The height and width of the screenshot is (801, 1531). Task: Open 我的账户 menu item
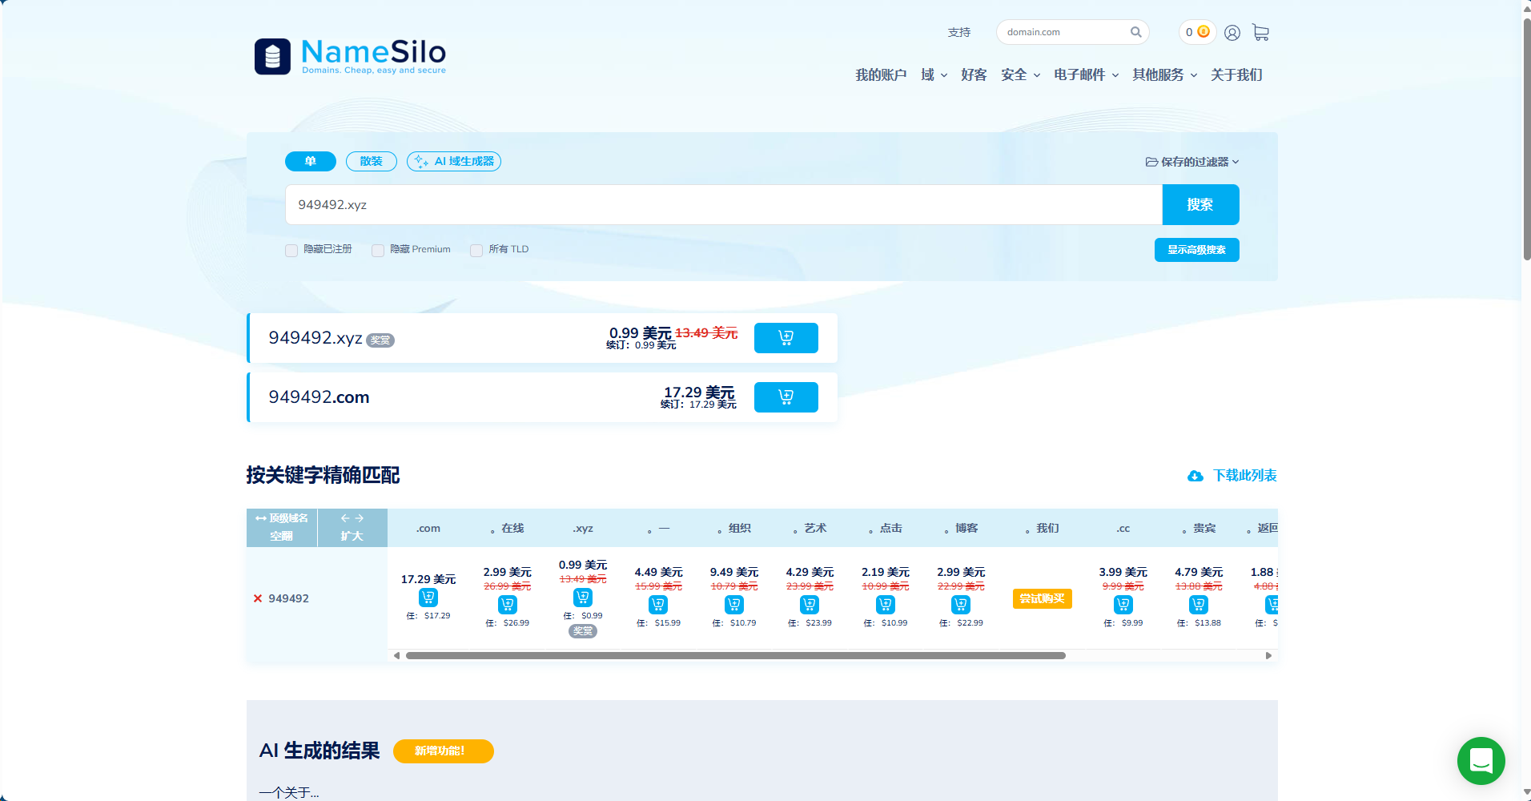[x=881, y=74]
